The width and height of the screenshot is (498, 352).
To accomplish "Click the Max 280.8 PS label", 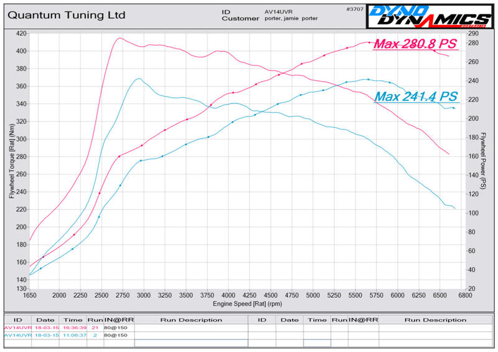I will coord(416,45).
